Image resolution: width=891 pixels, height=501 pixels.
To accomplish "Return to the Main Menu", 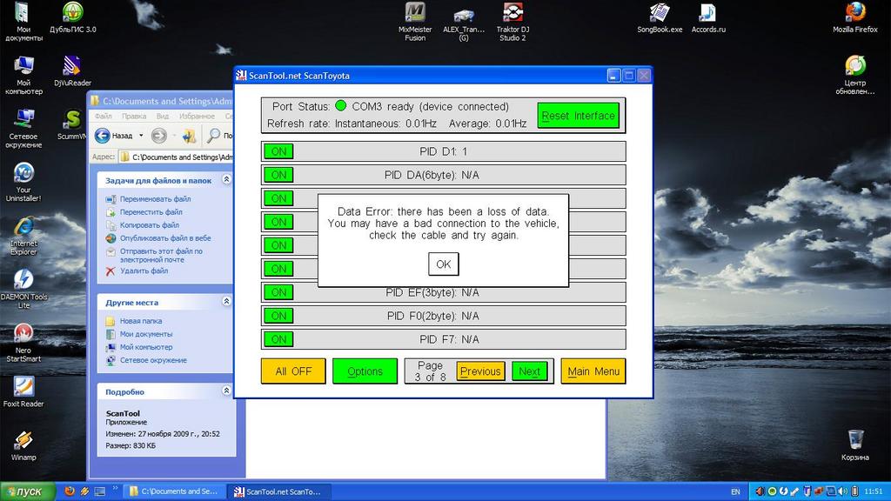I will coord(593,371).
